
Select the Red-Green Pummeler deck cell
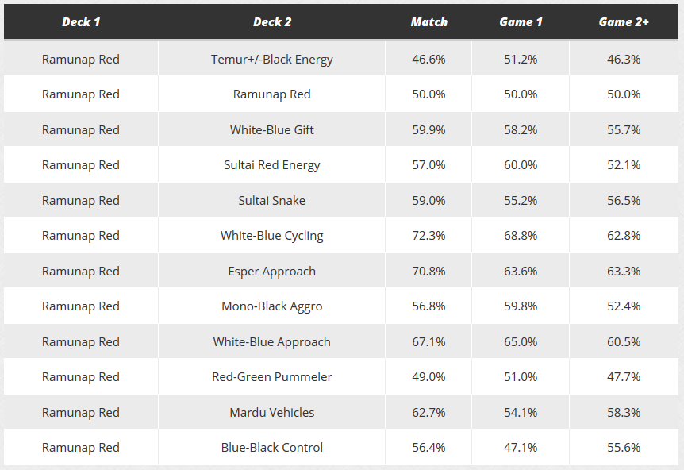(272, 377)
